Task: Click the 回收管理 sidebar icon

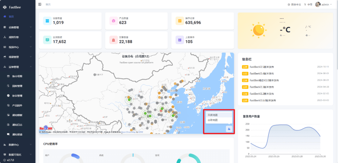Action: pyautogui.click(x=8, y=86)
